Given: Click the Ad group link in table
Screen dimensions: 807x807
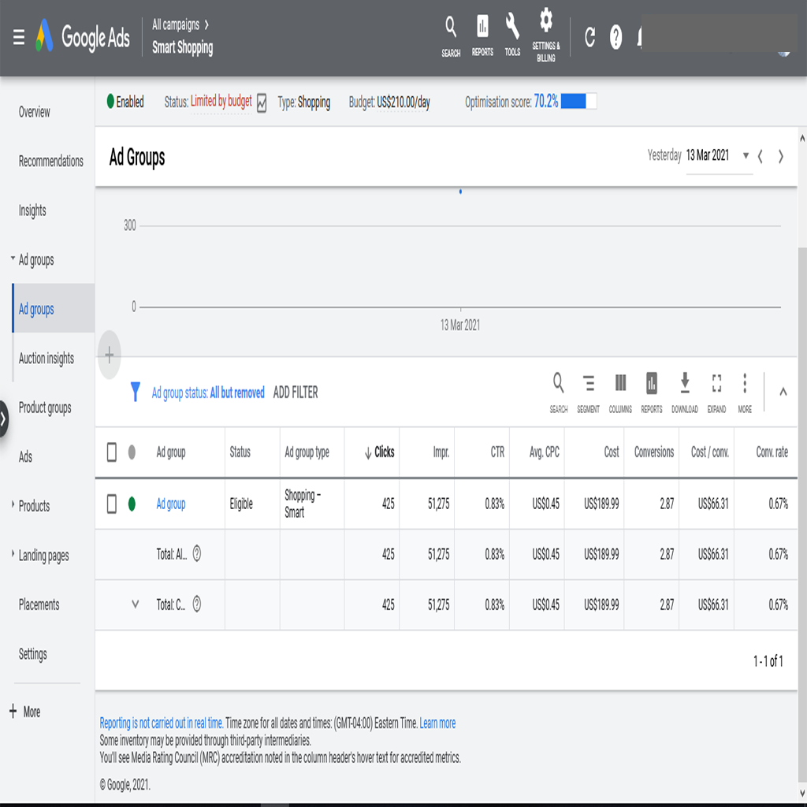Looking at the screenshot, I should (171, 504).
